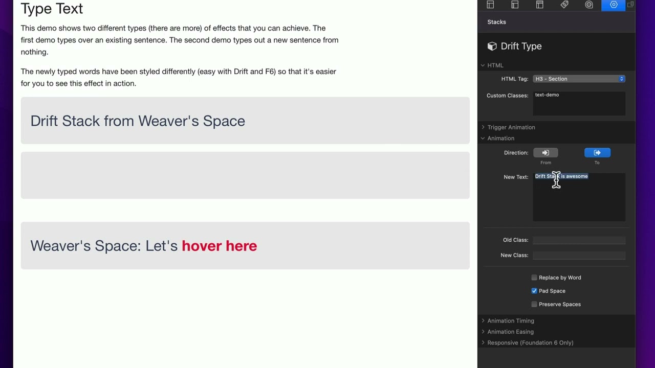
Task: Expand Responsive (Foundation 6 Only) section
Action: [483, 343]
